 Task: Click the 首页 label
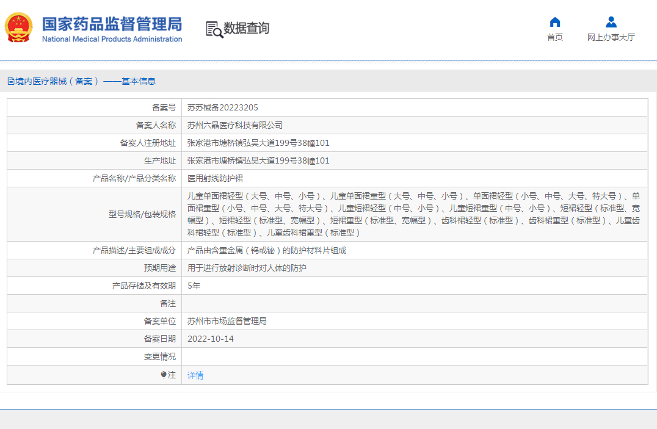(555, 37)
